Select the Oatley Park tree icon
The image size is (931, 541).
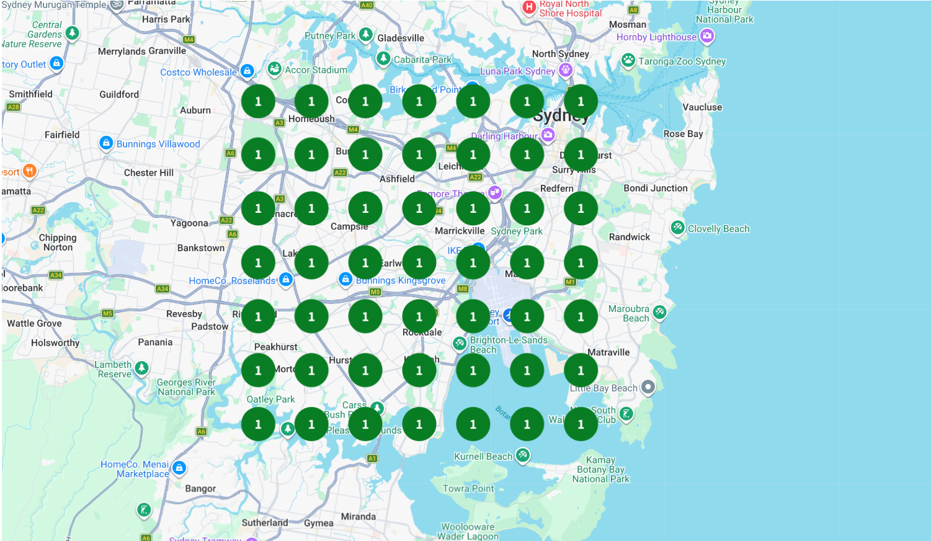(x=287, y=429)
